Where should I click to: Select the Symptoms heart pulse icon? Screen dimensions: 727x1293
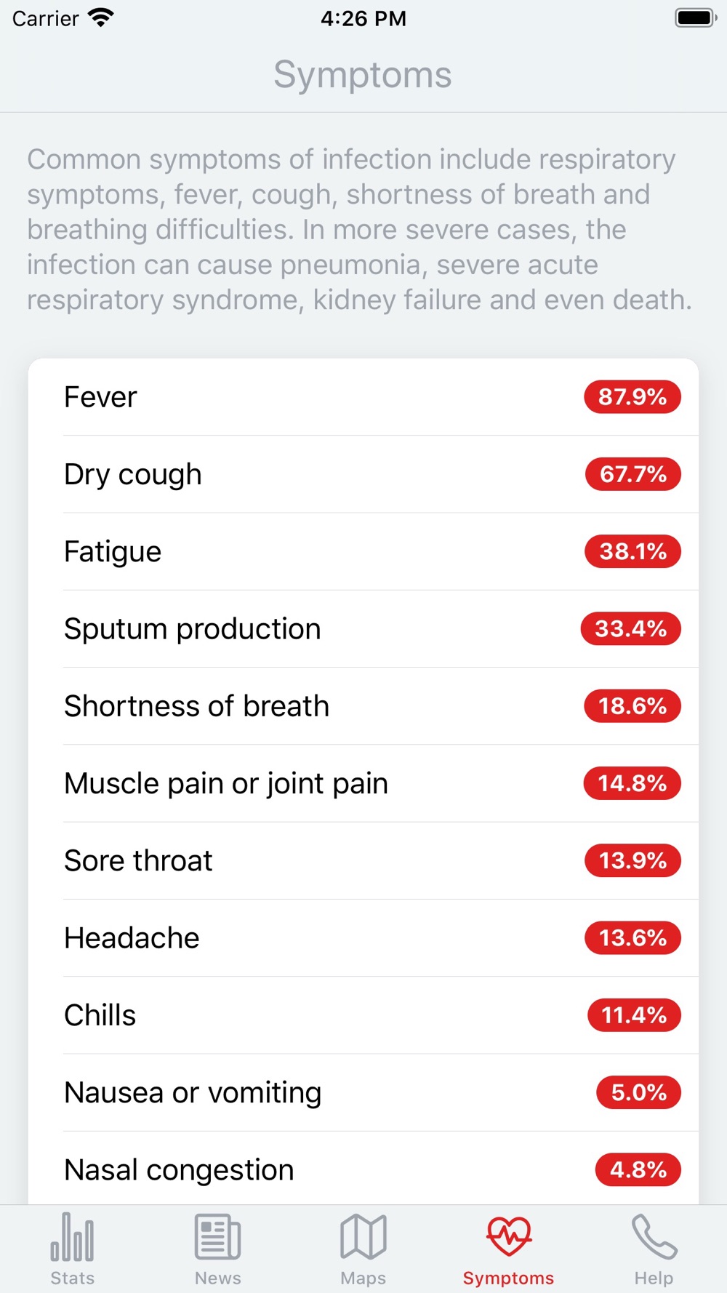(509, 1236)
